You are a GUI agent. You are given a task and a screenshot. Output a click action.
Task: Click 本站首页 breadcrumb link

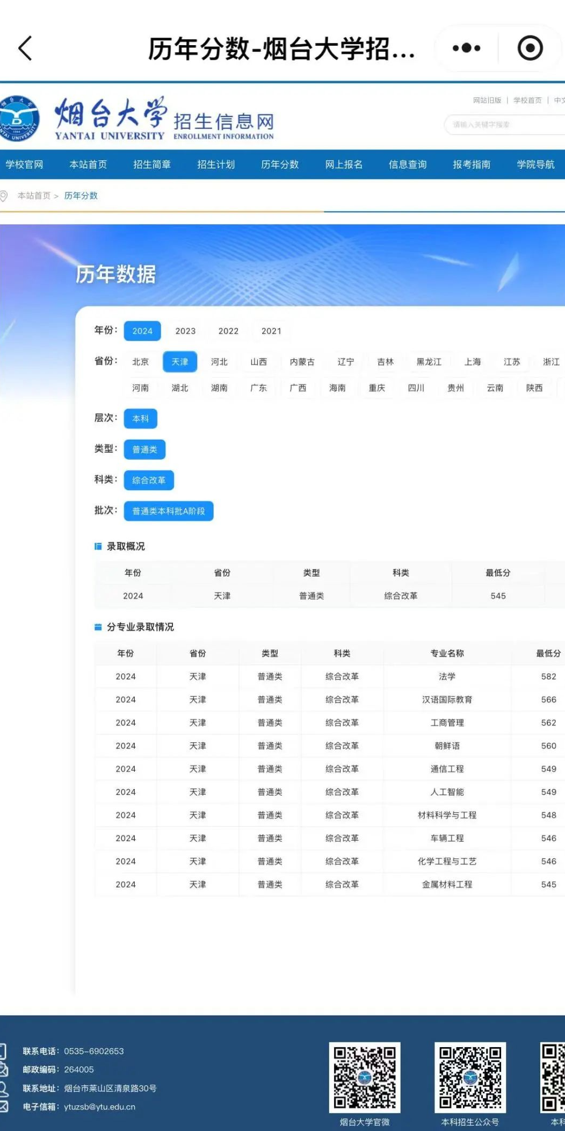pos(34,196)
